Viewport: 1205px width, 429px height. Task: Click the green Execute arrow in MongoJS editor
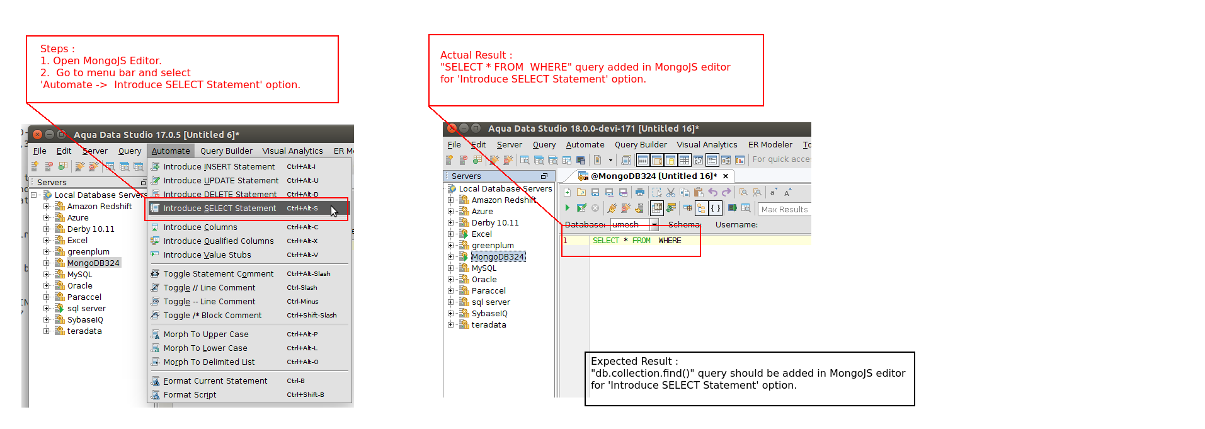pyautogui.click(x=567, y=208)
